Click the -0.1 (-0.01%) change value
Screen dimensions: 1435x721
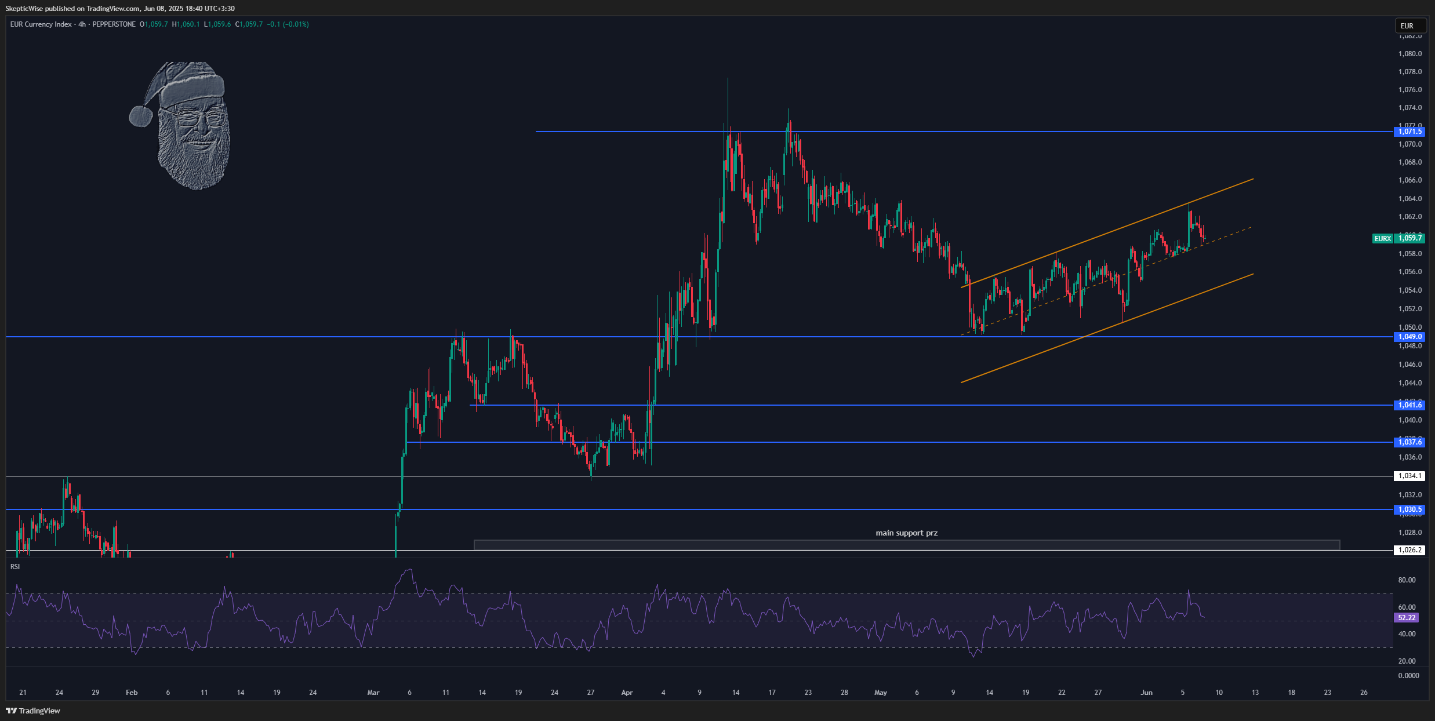288,24
